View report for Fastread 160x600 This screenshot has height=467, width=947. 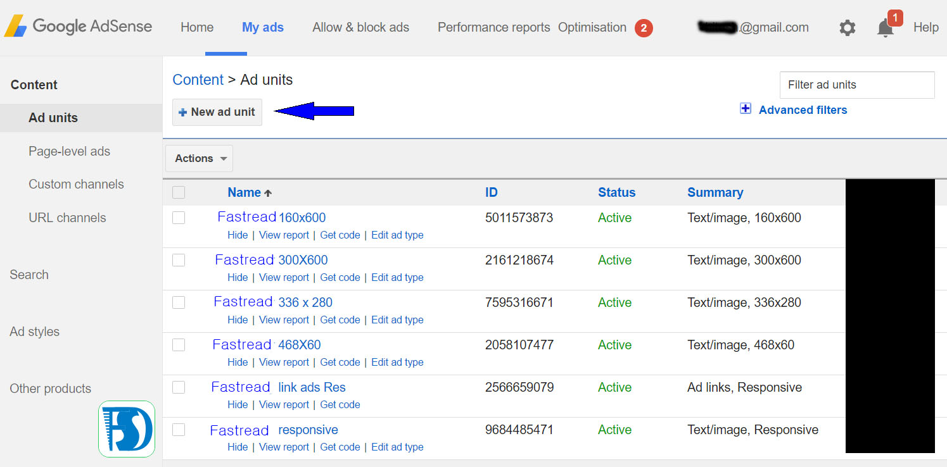point(284,235)
